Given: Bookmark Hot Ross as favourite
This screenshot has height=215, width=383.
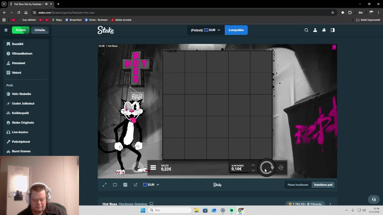Looking at the screenshot, I should (151, 204).
